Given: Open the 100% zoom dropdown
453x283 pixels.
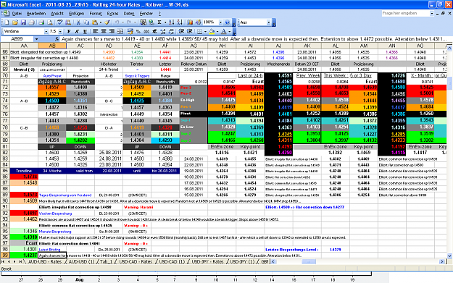Looking at the screenshot, I should (x=220, y=22).
